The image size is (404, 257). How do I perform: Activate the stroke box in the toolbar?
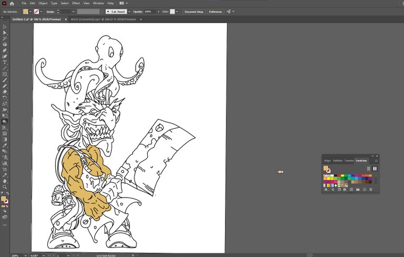6,201
